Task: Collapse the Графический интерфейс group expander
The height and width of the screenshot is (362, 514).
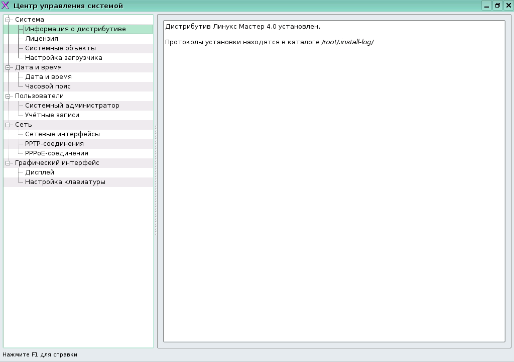Action: tap(8, 163)
